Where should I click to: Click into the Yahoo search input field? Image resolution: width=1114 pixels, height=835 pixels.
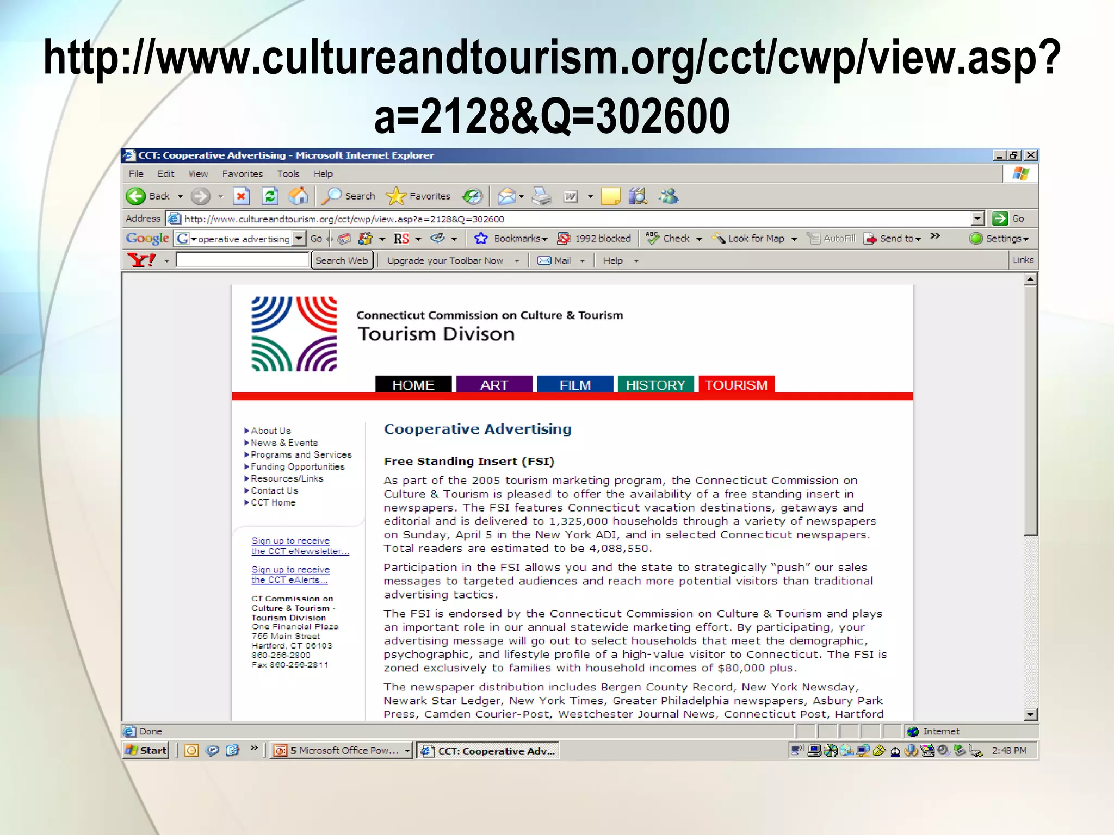[x=242, y=260]
